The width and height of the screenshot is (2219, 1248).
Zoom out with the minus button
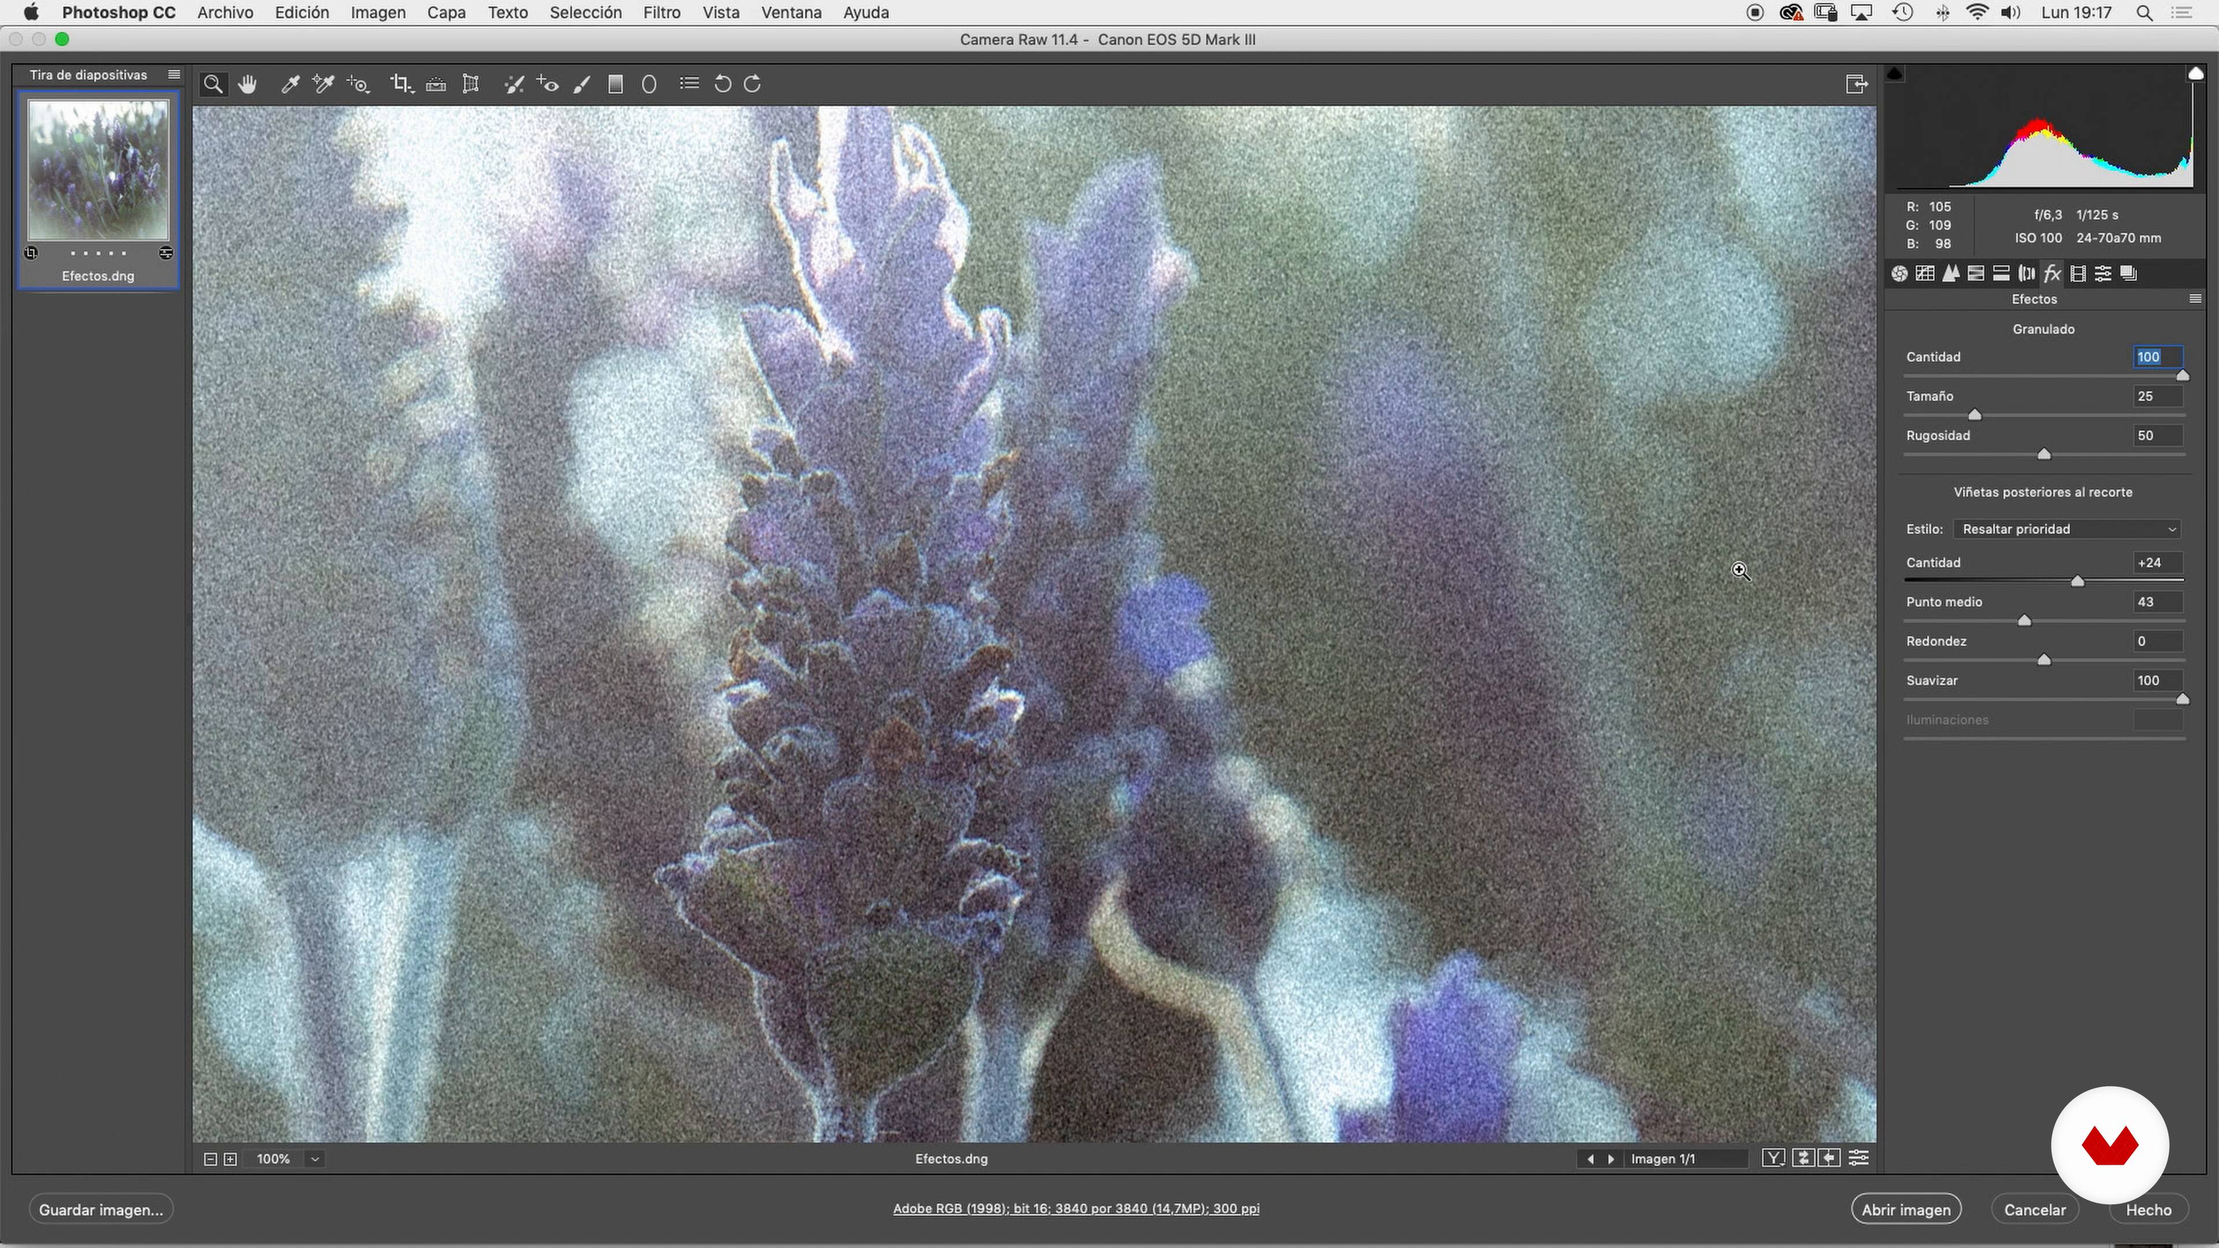[210, 1159]
